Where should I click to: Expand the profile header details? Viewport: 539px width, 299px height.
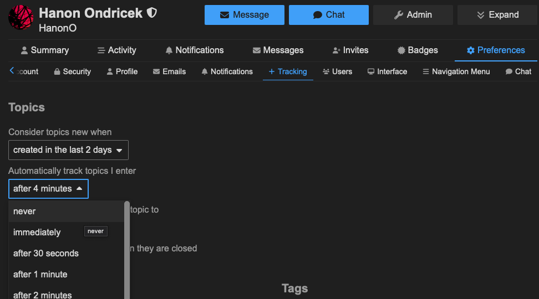coord(497,15)
